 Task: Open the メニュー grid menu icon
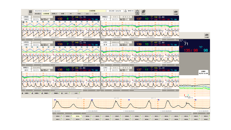(30, 12)
